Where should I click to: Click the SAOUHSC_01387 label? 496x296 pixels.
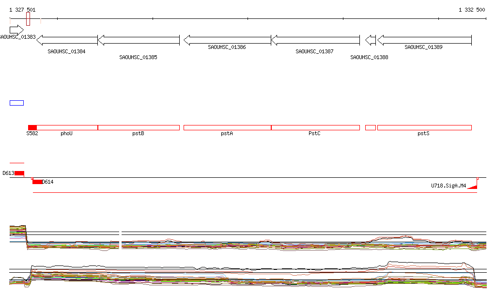(x=314, y=51)
